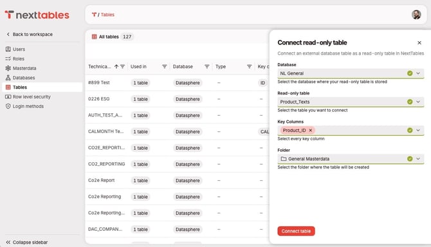This screenshot has height=247, width=431.
Task: Click the Co2e Reporting row name
Action: 104,196
